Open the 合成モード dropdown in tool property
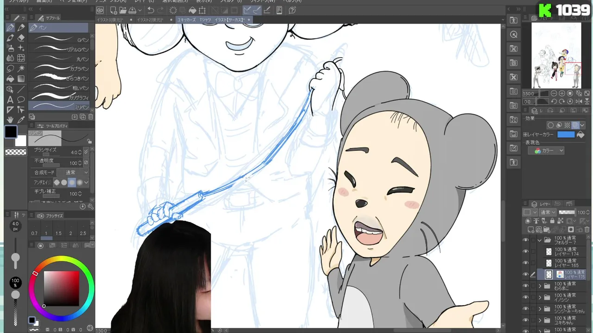 (72, 173)
